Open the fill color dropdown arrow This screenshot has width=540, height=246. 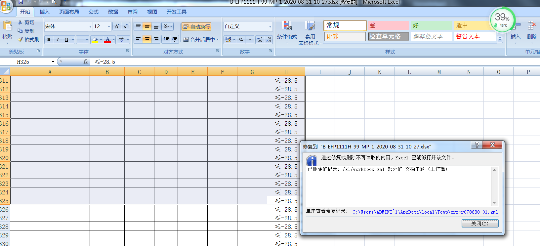click(101, 40)
